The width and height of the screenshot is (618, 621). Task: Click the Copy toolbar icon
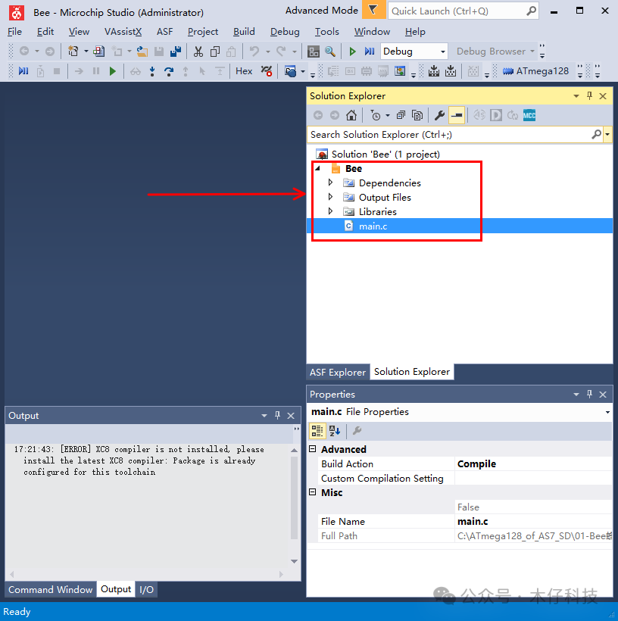pyautogui.click(x=215, y=51)
